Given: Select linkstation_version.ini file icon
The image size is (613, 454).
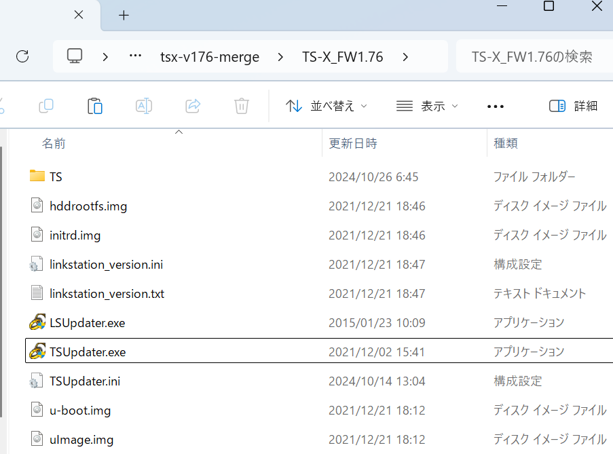Looking at the screenshot, I should [37, 264].
